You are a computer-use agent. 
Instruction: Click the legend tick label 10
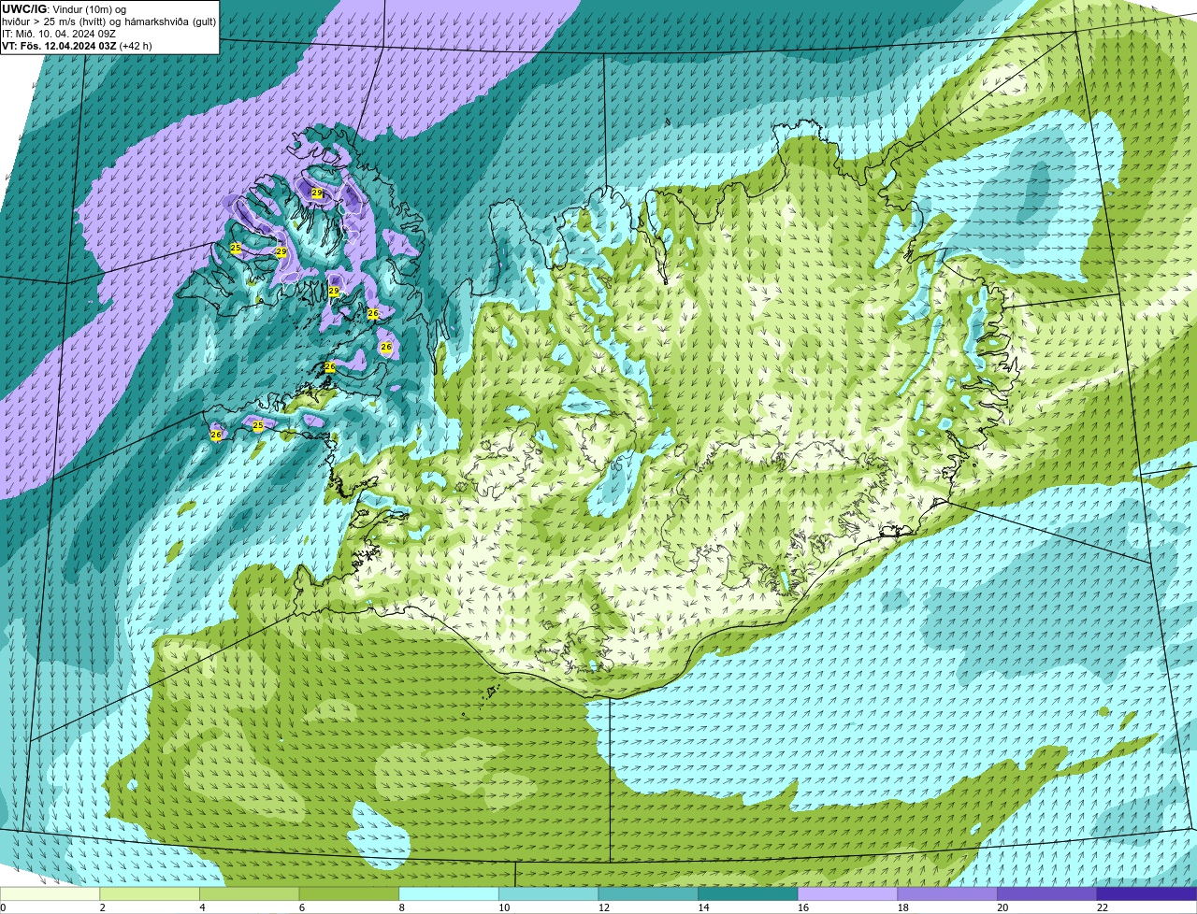504,907
